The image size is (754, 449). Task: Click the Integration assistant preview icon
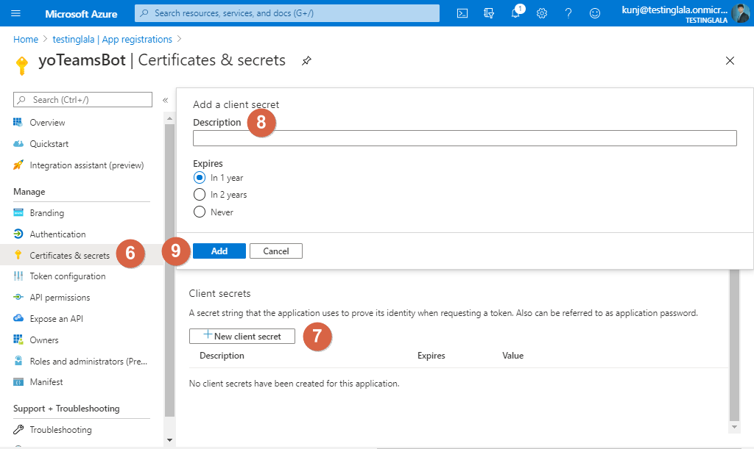(18, 165)
